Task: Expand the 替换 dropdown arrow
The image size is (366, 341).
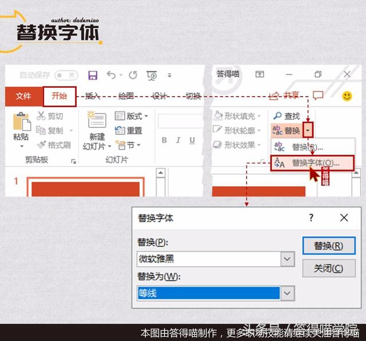Action: click(x=308, y=130)
